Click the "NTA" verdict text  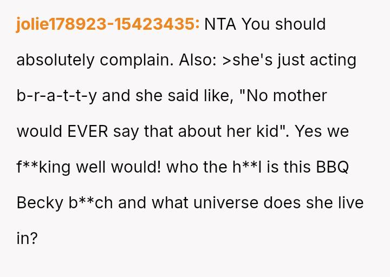220,24
